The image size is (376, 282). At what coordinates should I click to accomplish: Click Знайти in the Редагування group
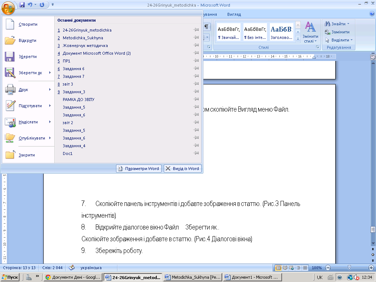(337, 24)
